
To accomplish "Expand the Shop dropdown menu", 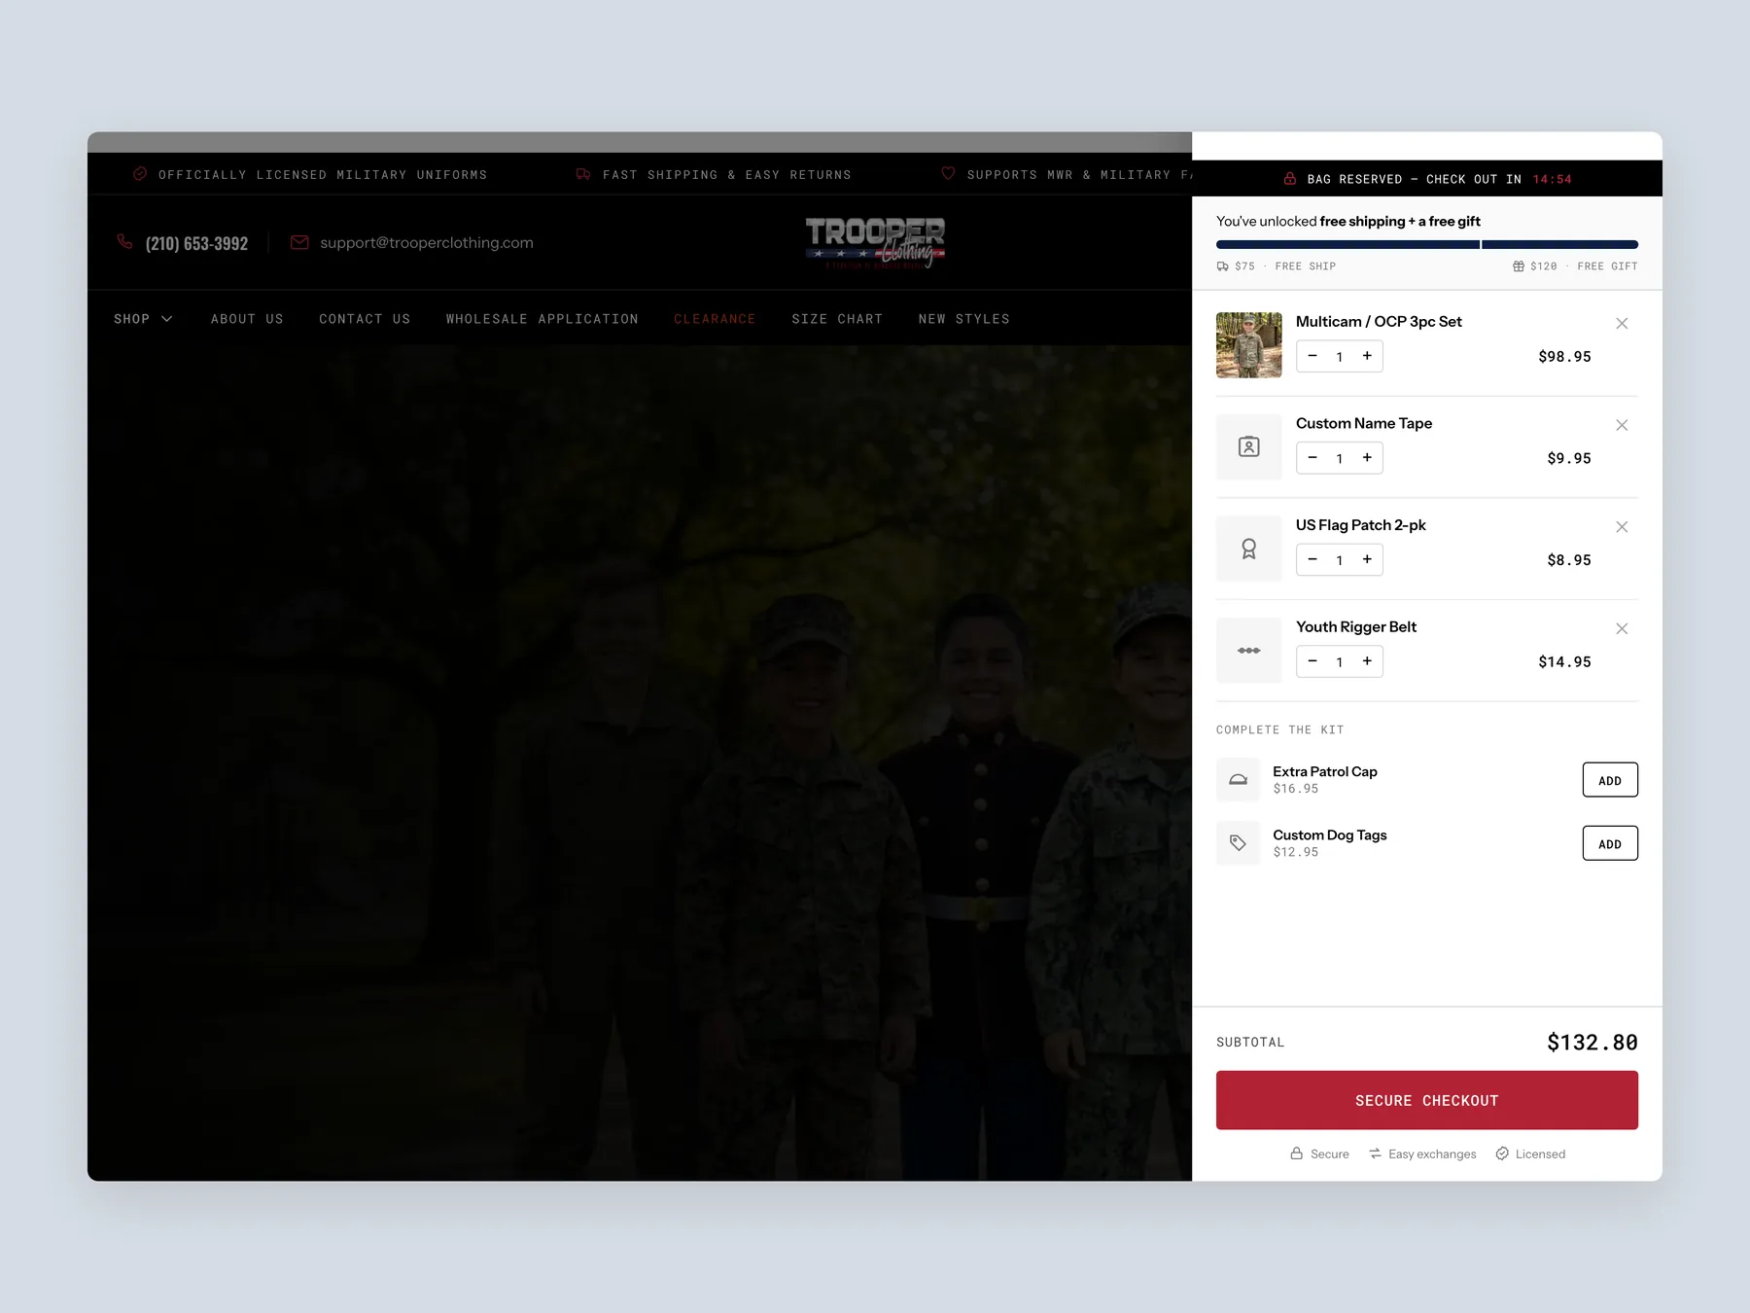I will [143, 319].
